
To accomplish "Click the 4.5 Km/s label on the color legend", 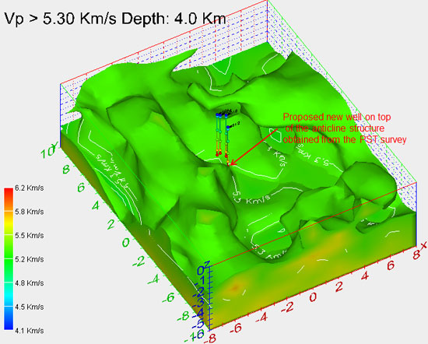I will (x=30, y=307).
